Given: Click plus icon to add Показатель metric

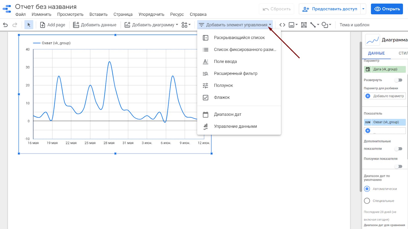Looking at the screenshot, I should coord(368,131).
